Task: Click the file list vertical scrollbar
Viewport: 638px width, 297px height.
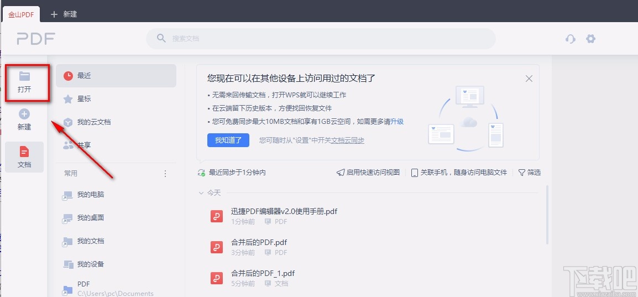Action: (x=547, y=215)
